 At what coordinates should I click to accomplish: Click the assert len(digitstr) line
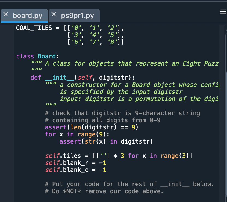(x=90, y=127)
